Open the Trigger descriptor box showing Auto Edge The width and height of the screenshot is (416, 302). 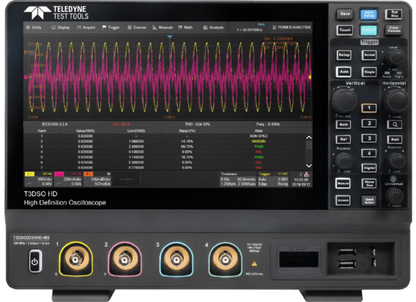point(273,179)
